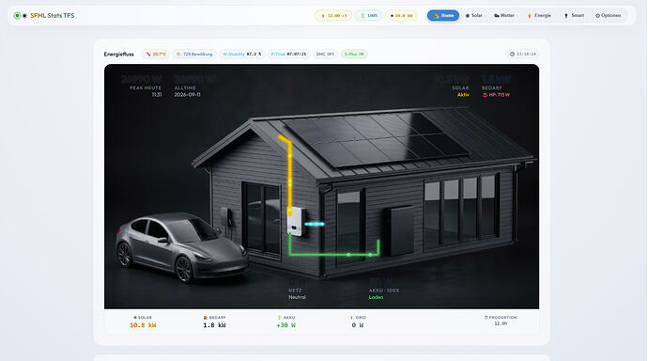Click the green status indicator icon
648x361 pixels.
pos(17,16)
